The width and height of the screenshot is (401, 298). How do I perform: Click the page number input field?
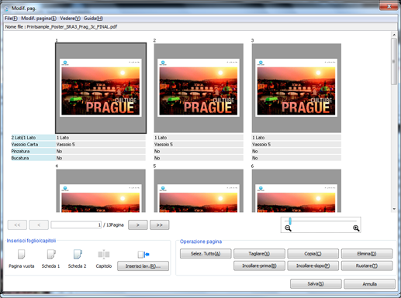point(76,225)
